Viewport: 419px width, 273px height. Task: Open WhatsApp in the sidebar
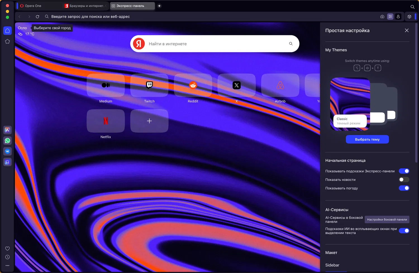(8, 141)
